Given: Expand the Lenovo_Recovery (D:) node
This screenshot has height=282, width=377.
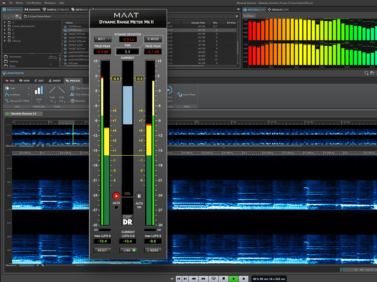Looking at the screenshot, I should 5,26.
